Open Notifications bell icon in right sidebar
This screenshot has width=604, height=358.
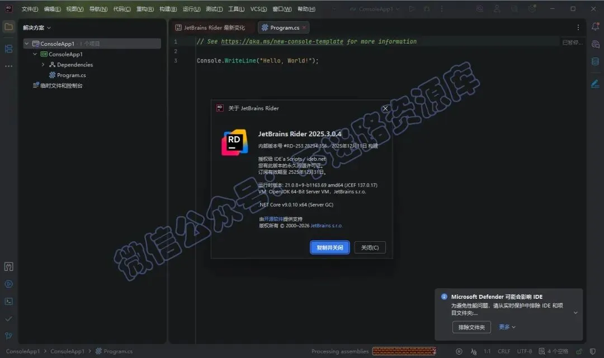(595, 27)
